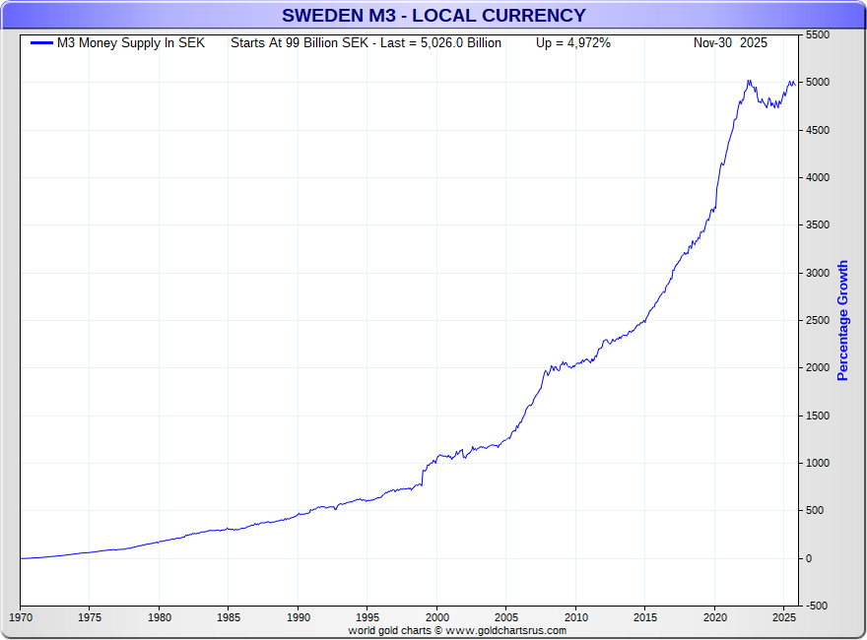Click the line's peak near 2022
This screenshot has width=867, height=640.
click(750, 81)
